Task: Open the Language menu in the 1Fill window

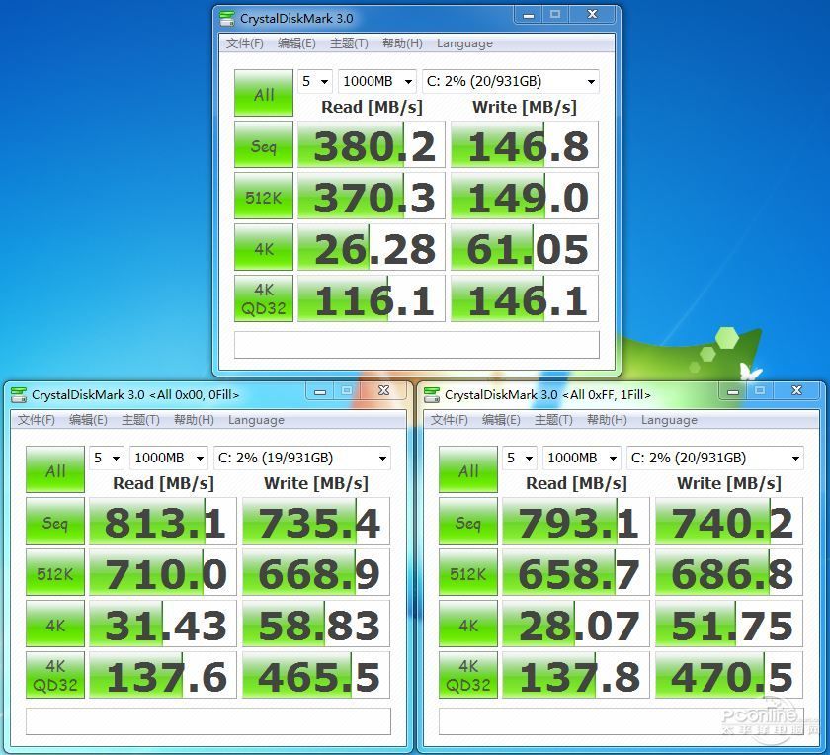Action: click(669, 420)
